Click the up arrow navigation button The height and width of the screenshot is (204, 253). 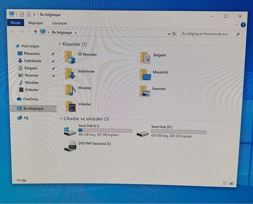[x=35, y=32]
